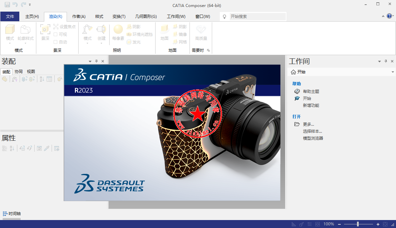Open the 新增功能 link
The width and height of the screenshot is (396, 228).
(311, 106)
